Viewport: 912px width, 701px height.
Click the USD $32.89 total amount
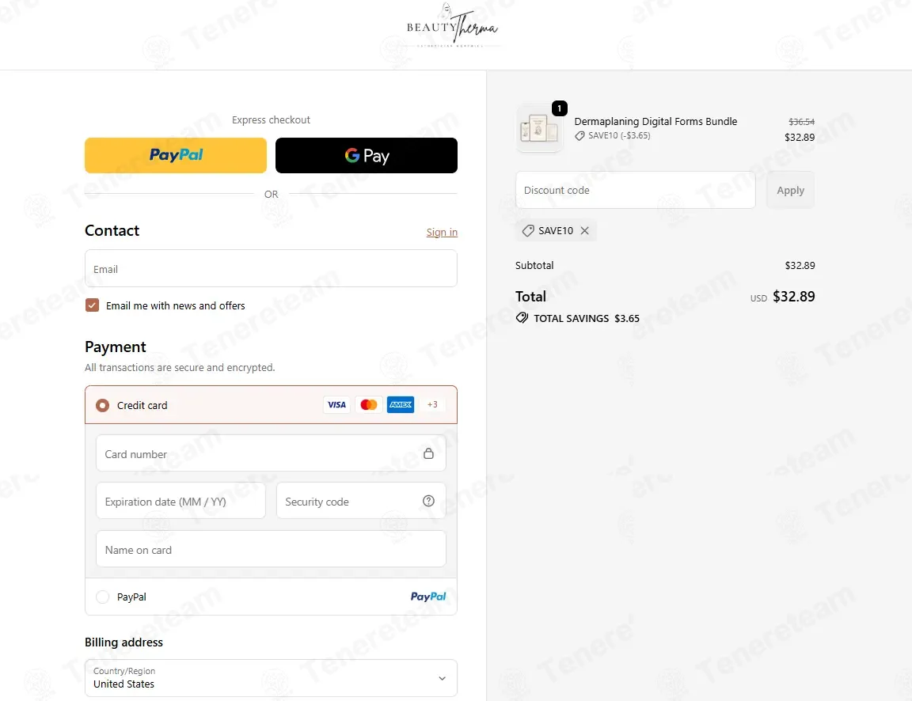[x=783, y=297]
